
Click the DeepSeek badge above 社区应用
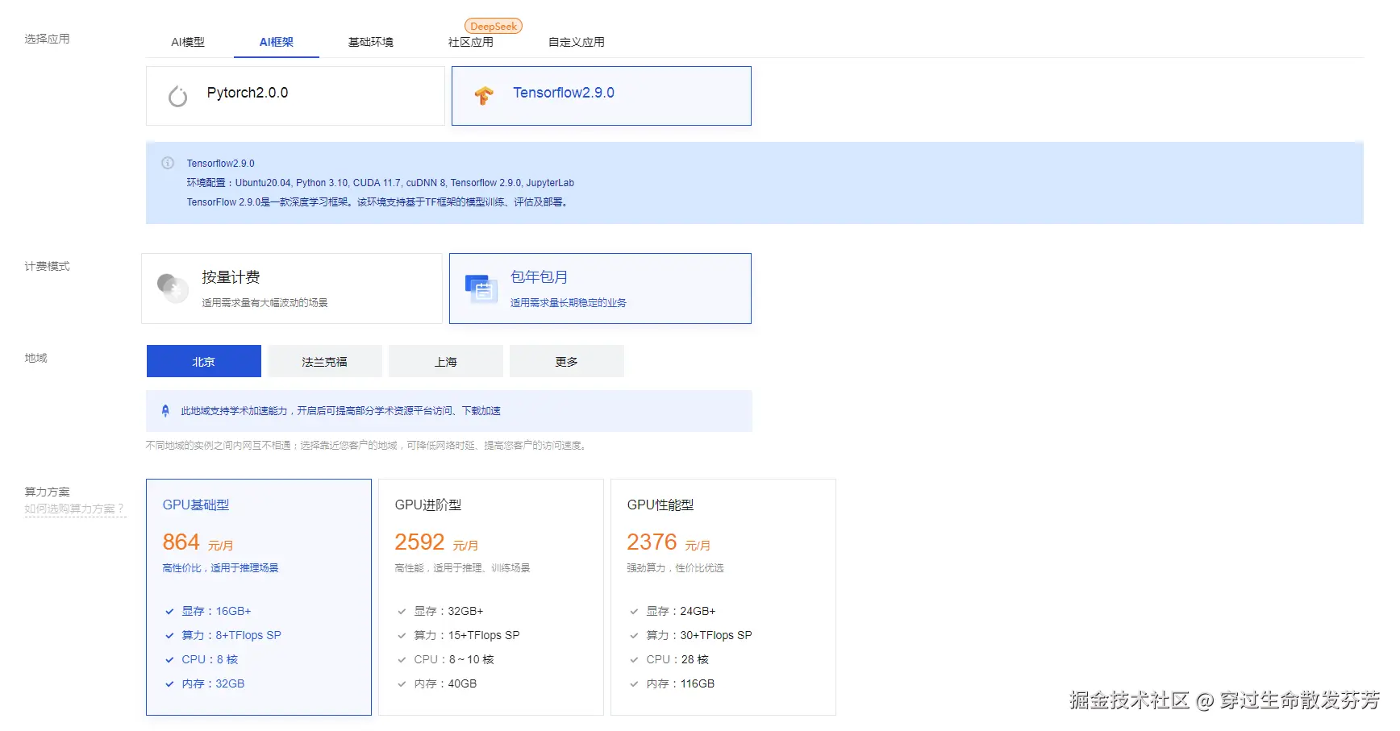click(x=493, y=25)
